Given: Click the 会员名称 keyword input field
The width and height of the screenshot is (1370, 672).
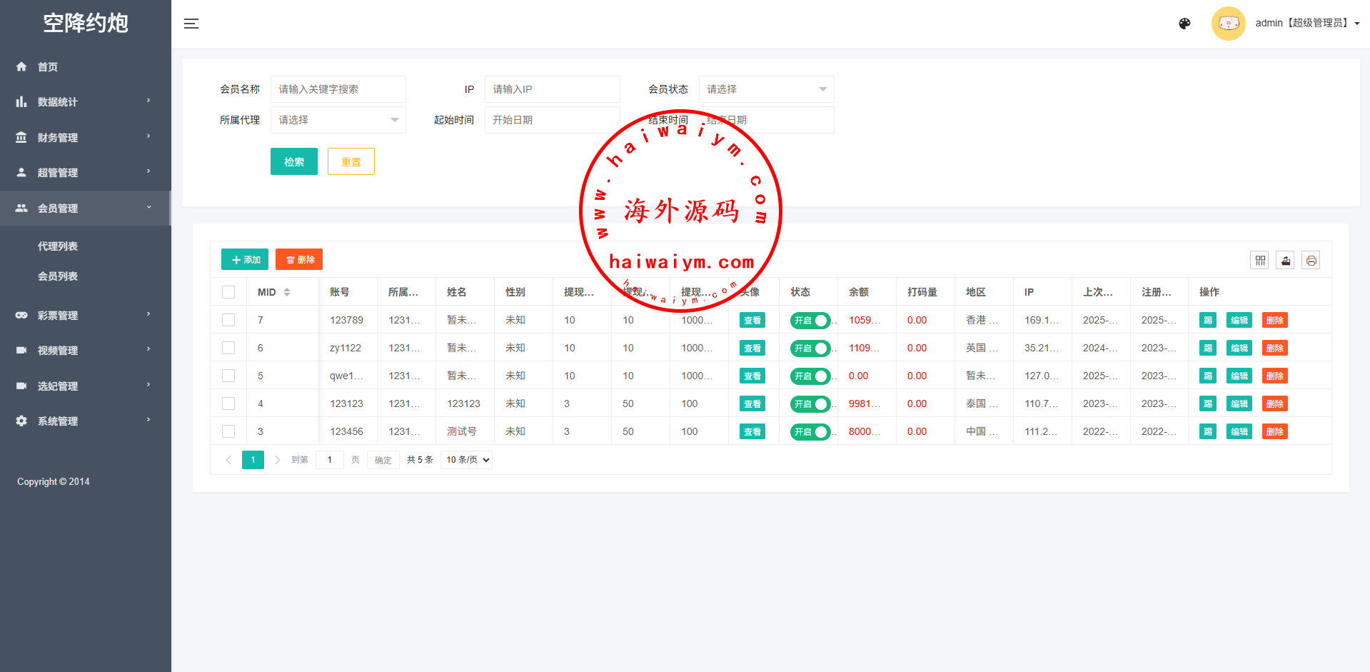Looking at the screenshot, I should pos(338,89).
